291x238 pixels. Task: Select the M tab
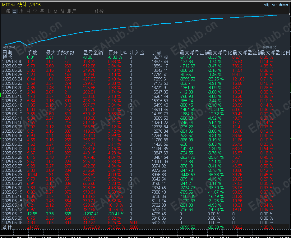click(55, 11)
